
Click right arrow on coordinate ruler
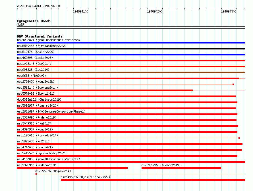pyautogui.click(x=244, y=9)
